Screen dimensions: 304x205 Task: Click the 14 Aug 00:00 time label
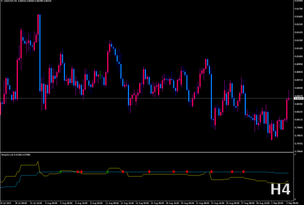point(142,203)
